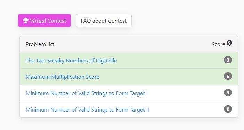This screenshot has height=130, width=244.
Task: Click the score badge showing 8
Action: (228, 109)
